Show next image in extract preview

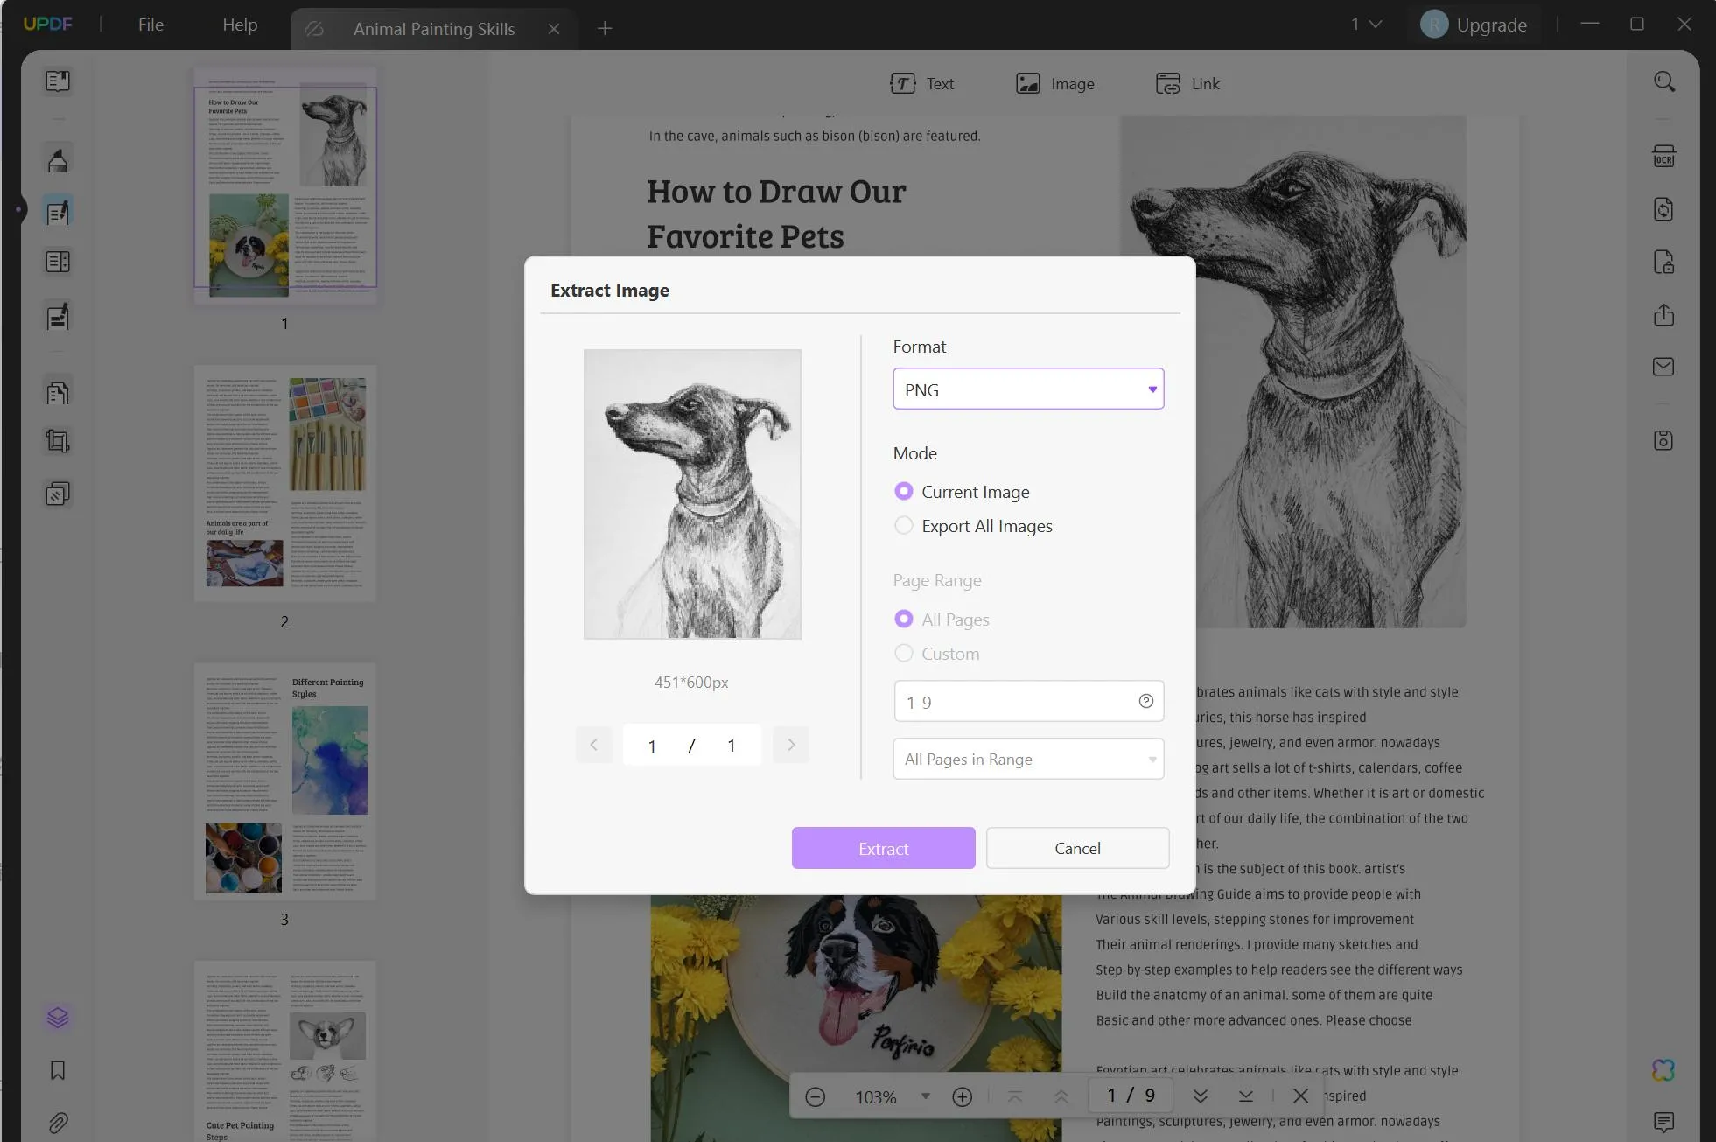click(791, 745)
